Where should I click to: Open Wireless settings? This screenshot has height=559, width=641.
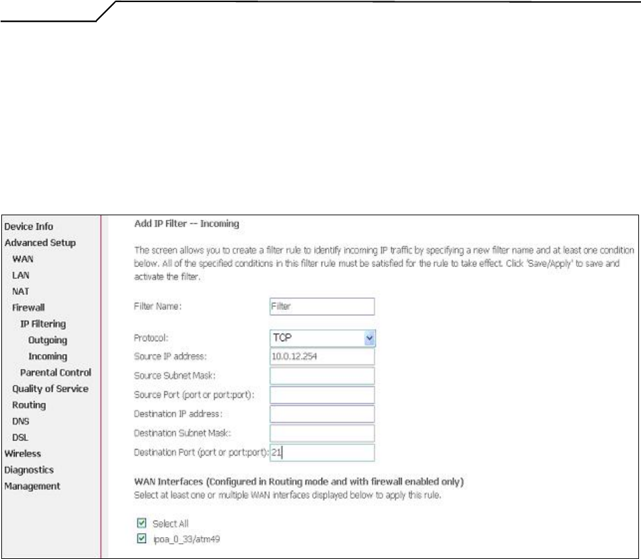pos(23,454)
